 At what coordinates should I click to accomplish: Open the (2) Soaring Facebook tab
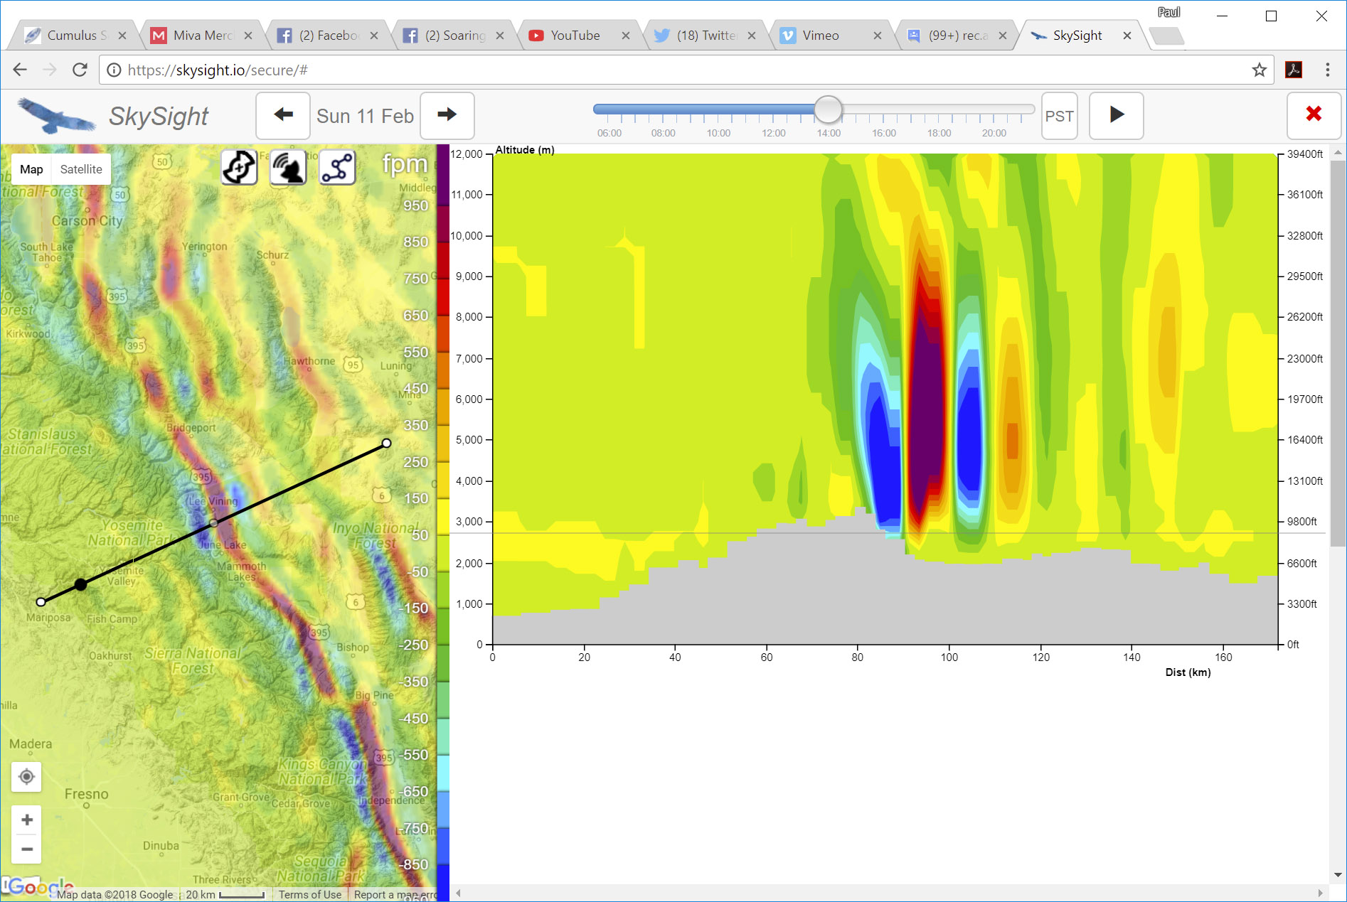click(453, 36)
